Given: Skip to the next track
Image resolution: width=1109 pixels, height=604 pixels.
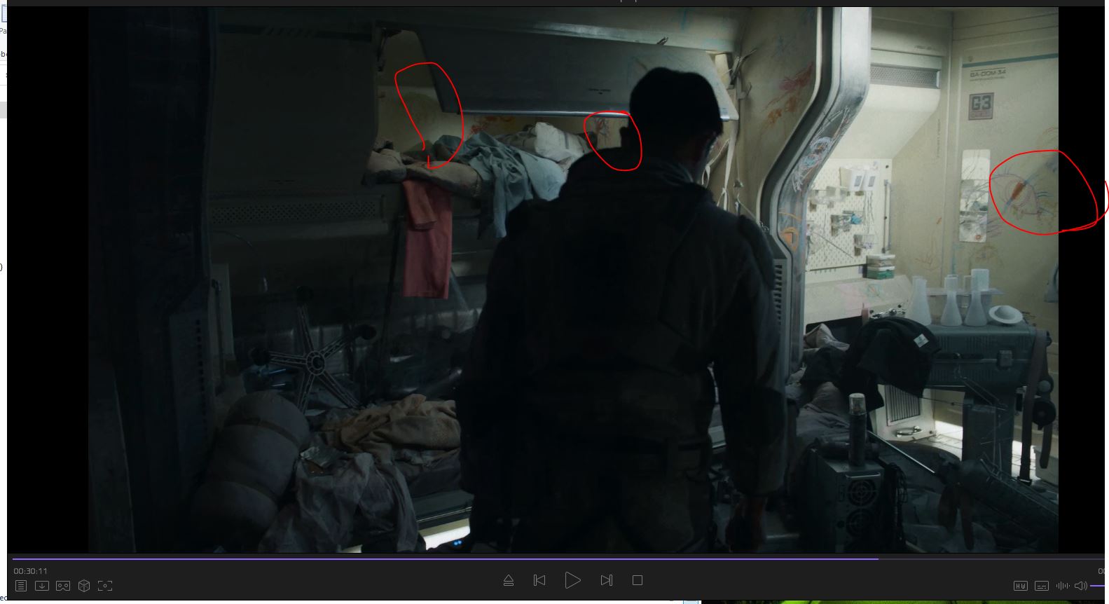Looking at the screenshot, I should point(607,580).
